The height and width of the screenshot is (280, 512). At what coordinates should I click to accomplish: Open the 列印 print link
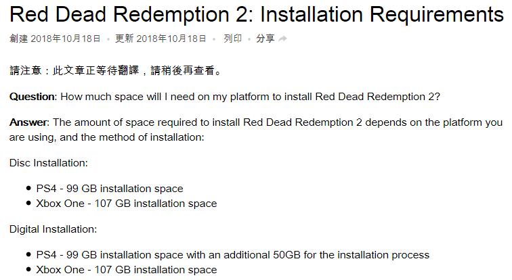(232, 39)
